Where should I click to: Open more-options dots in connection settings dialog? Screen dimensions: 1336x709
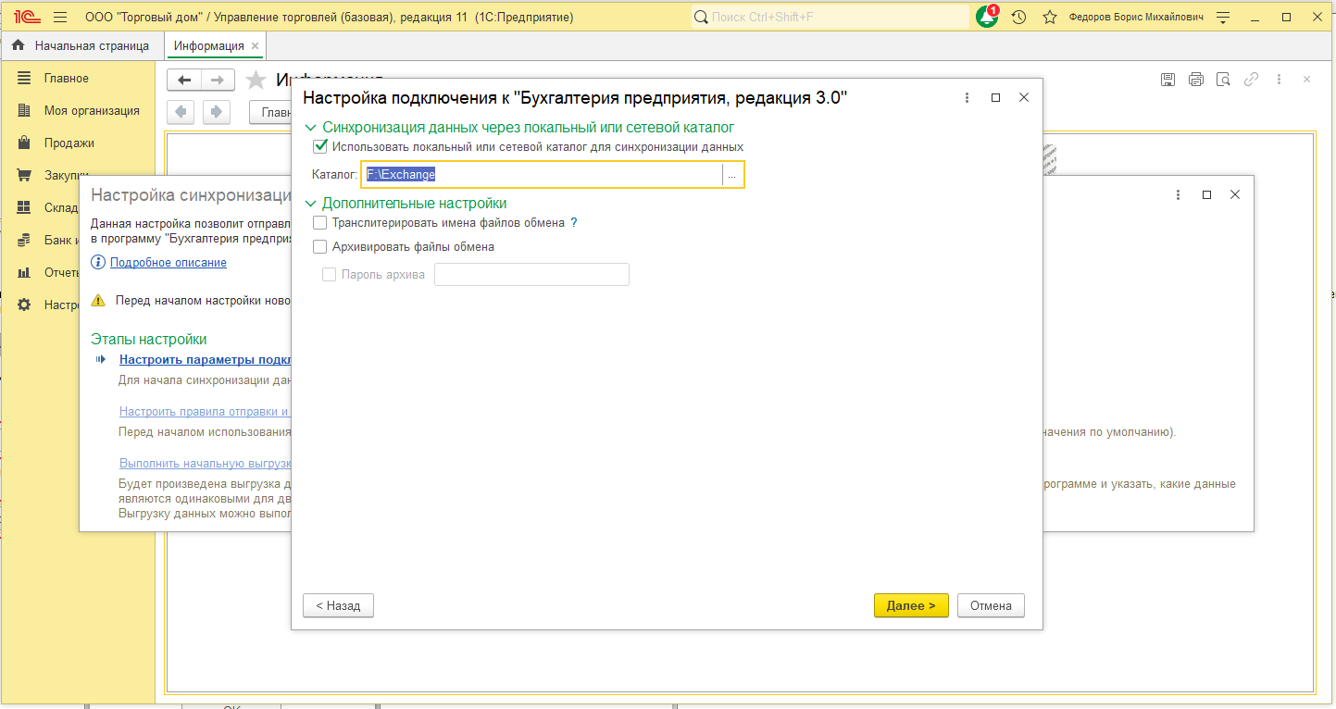pos(968,97)
